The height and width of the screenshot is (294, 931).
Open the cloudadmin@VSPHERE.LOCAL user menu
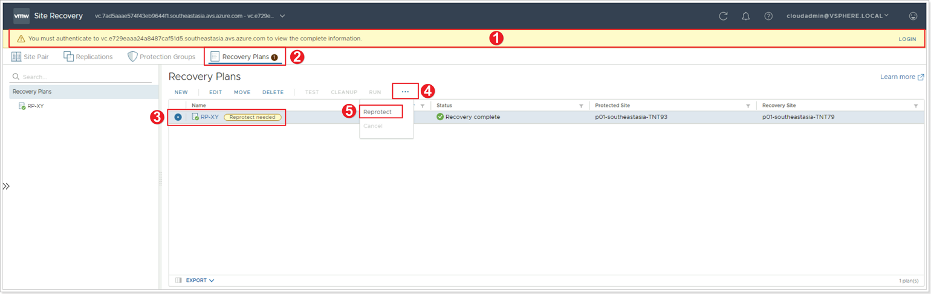(x=837, y=16)
